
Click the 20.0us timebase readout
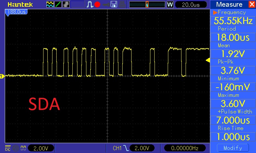pos(191,4)
